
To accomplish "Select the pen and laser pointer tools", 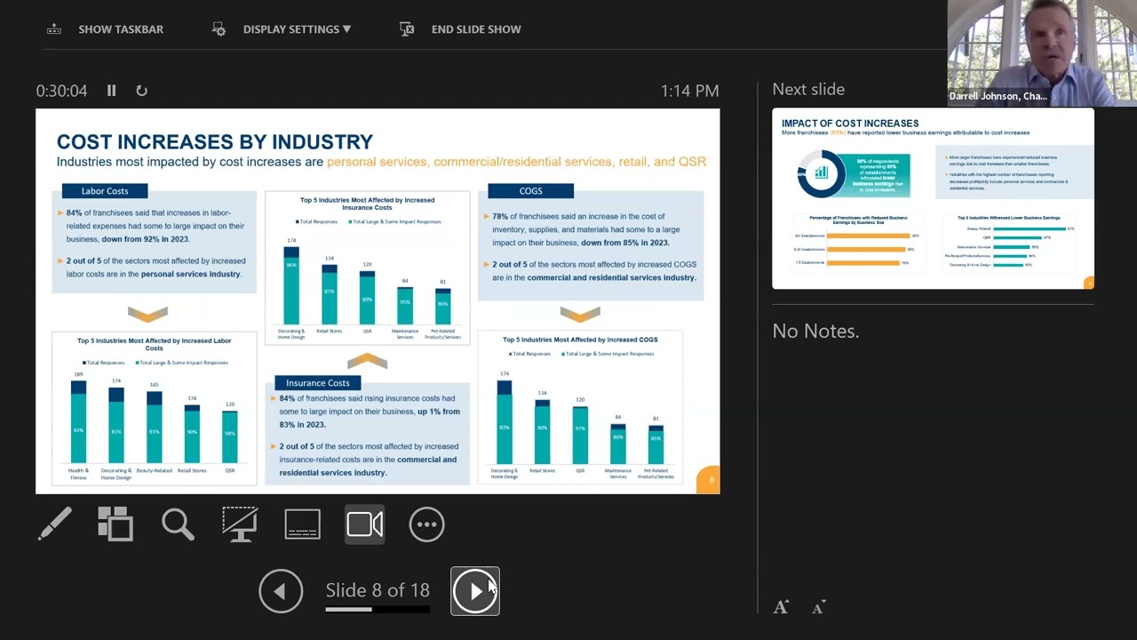I will coord(54,524).
